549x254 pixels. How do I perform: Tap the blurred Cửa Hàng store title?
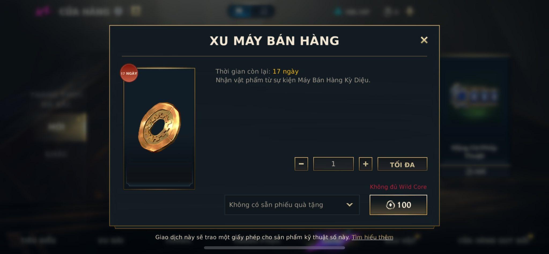(84, 12)
